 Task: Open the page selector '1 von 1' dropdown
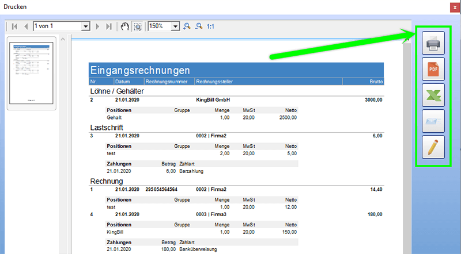(85, 26)
